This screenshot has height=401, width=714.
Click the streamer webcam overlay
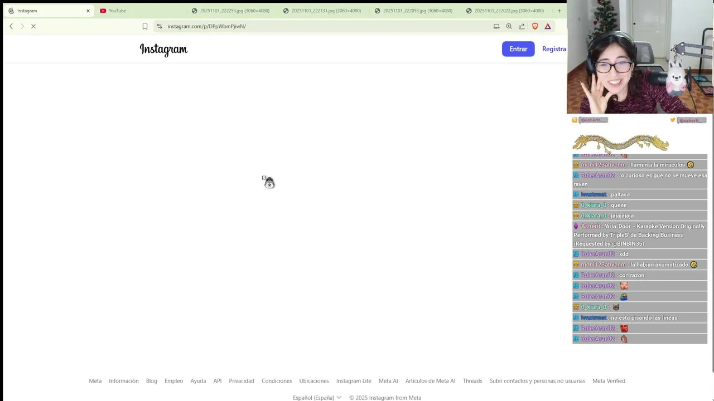click(x=640, y=57)
